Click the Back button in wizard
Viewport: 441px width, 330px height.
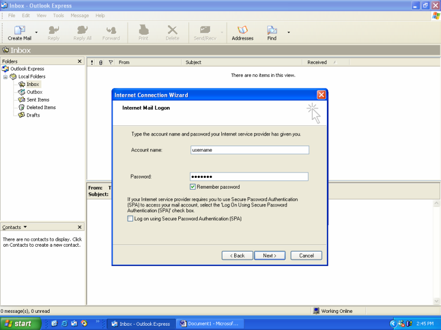(x=237, y=256)
